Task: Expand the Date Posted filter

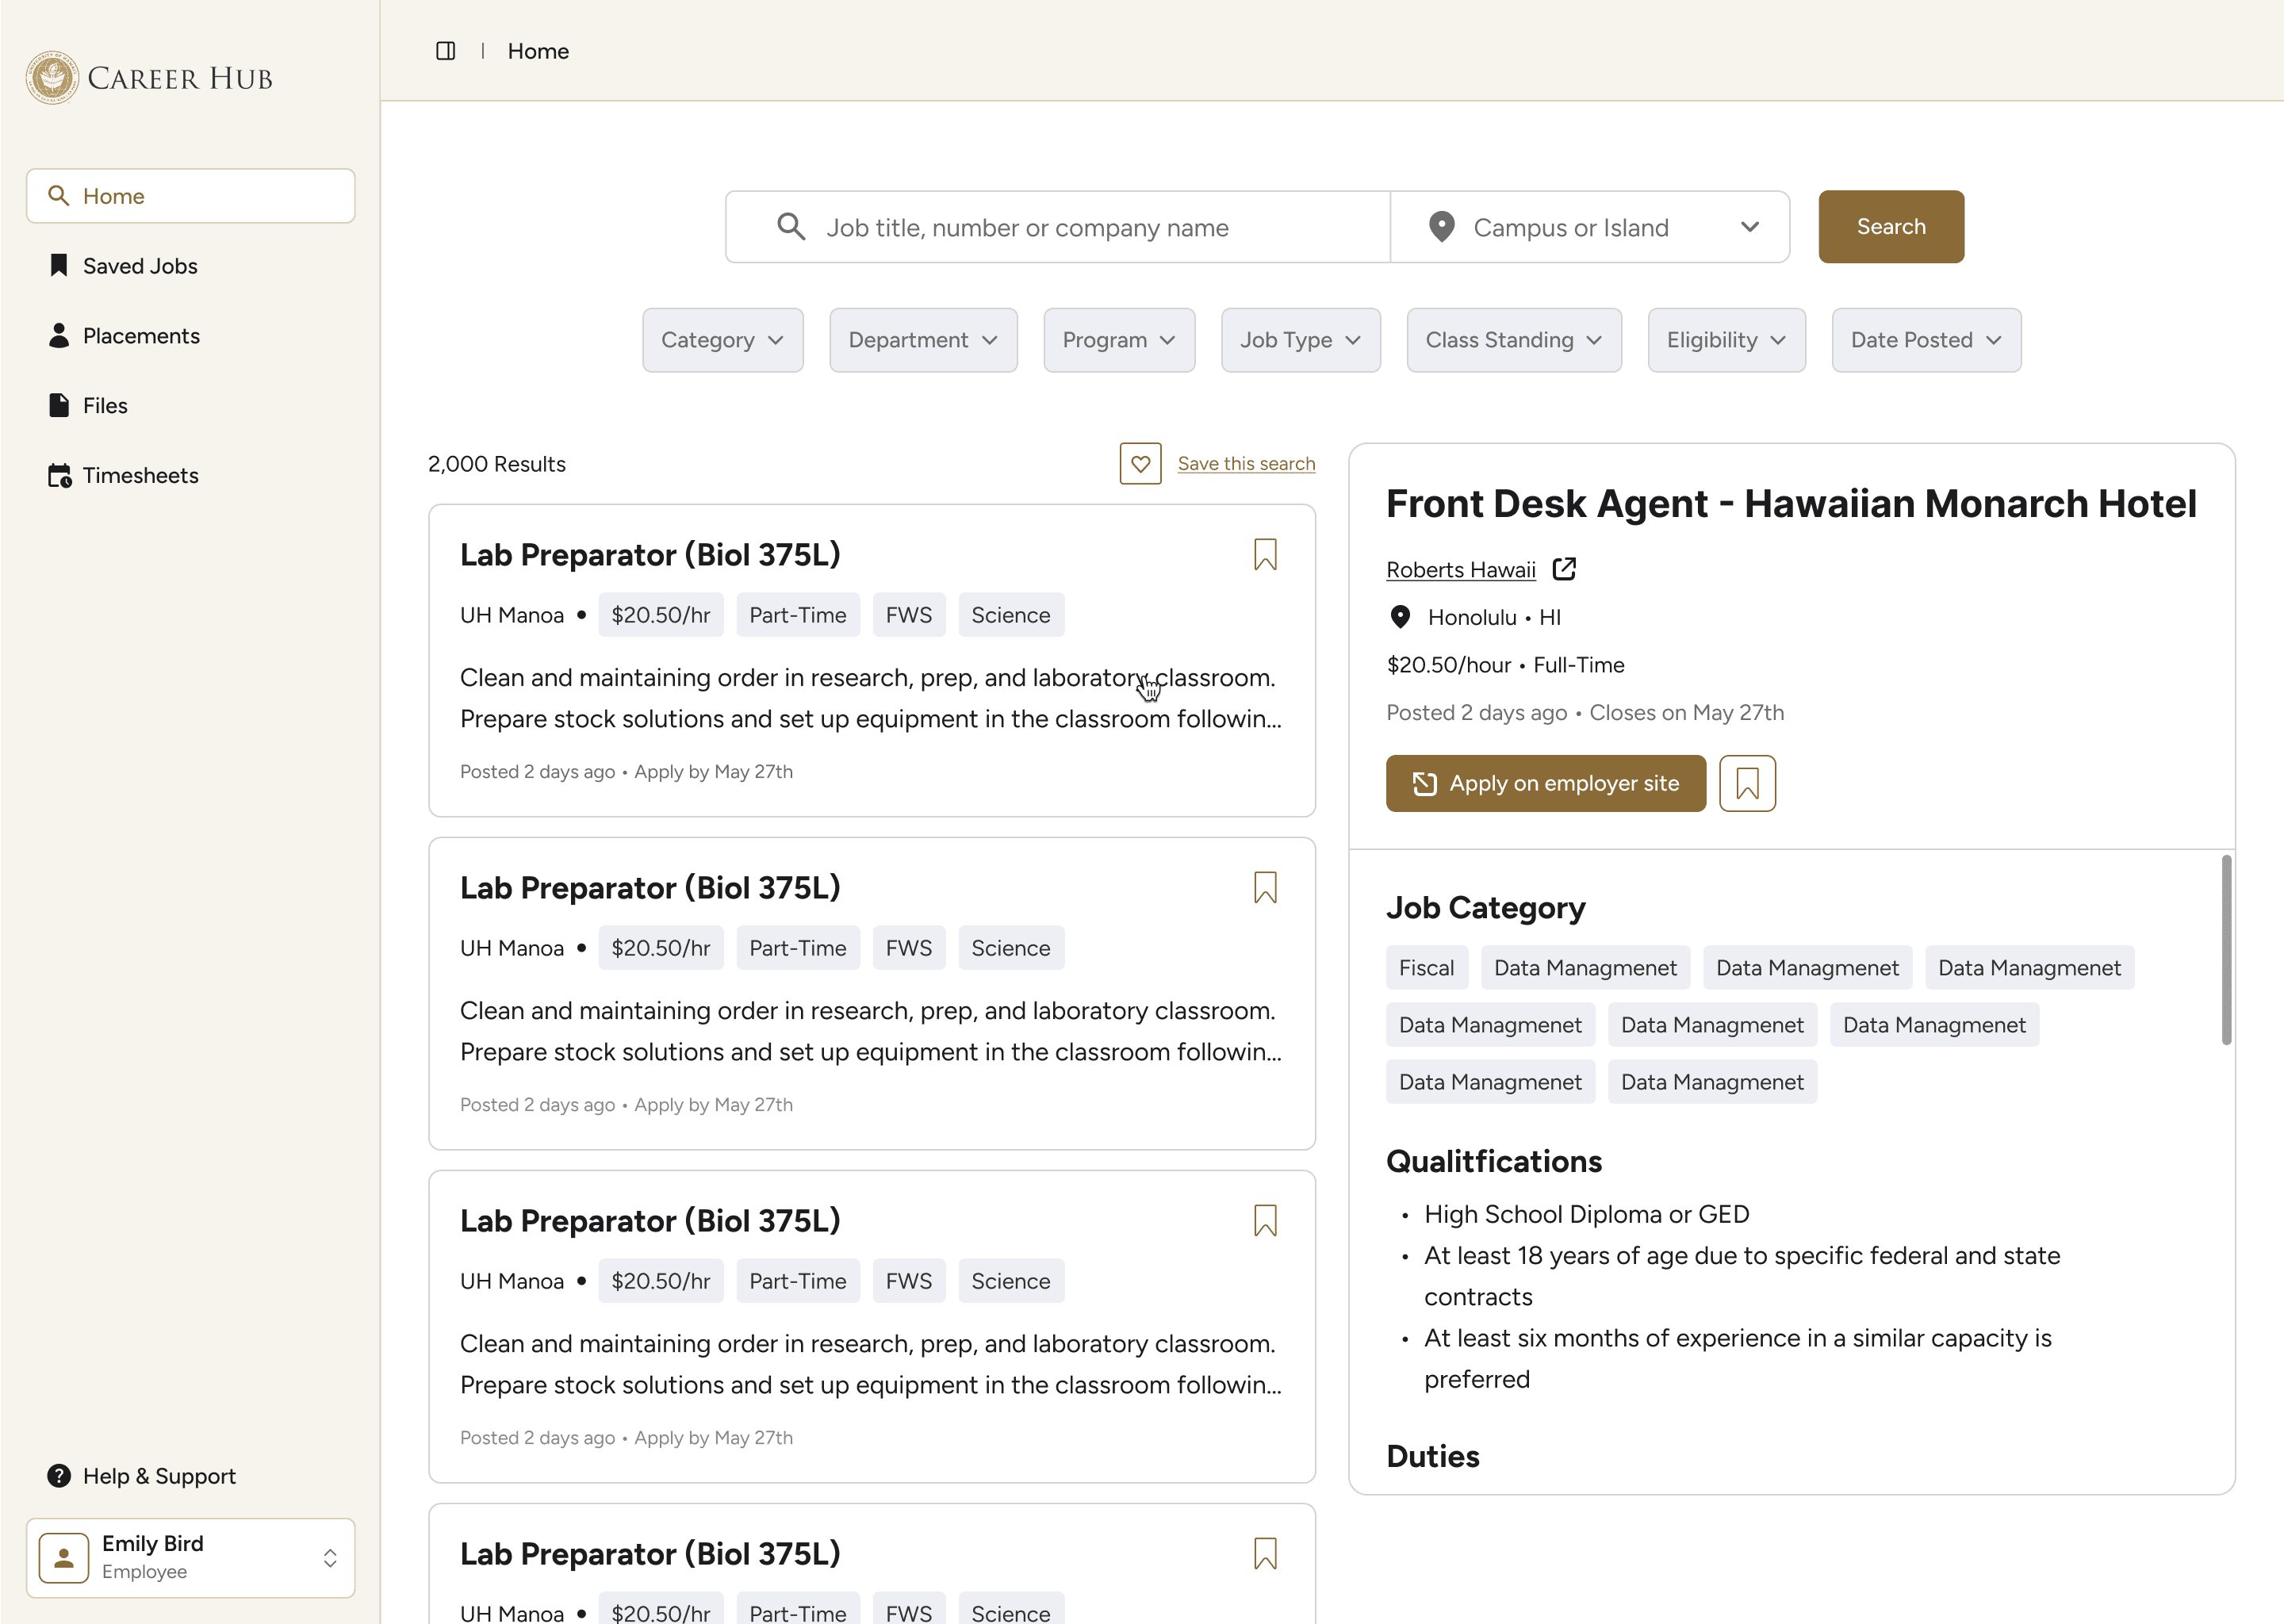Action: 1925,340
